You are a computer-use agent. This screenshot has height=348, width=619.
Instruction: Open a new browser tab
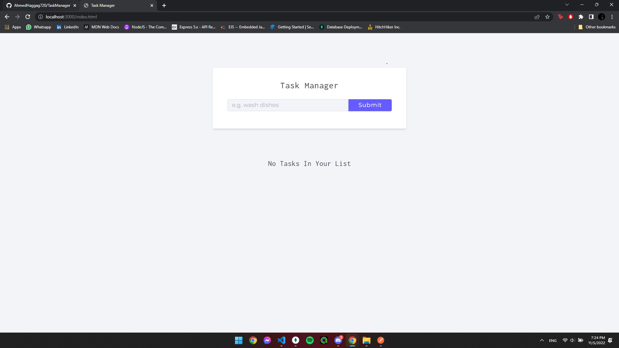pyautogui.click(x=164, y=5)
